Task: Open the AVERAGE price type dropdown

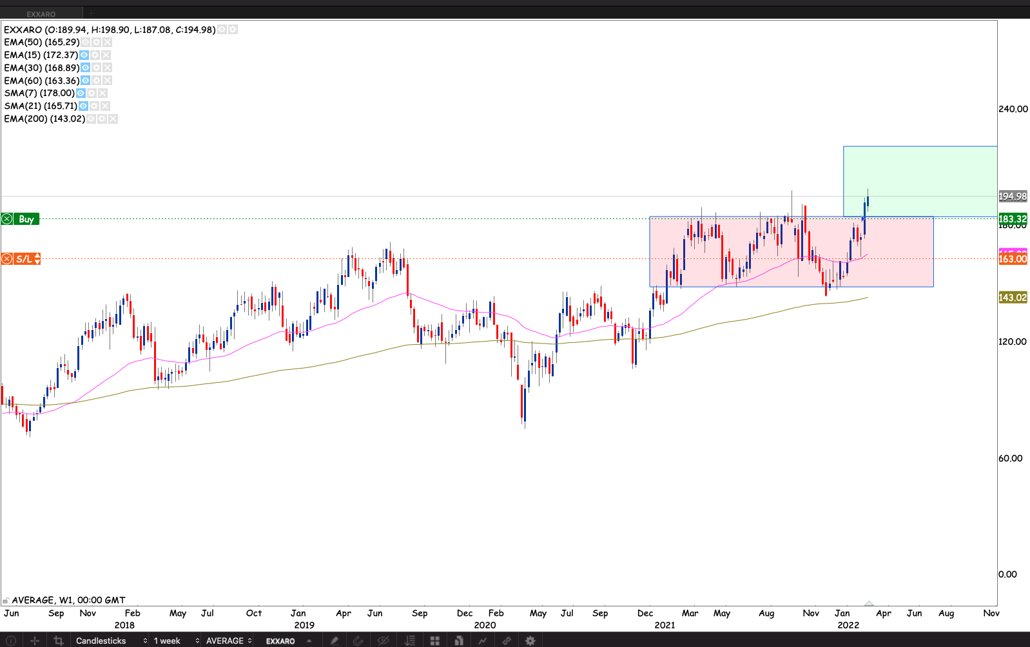Action: point(228,641)
